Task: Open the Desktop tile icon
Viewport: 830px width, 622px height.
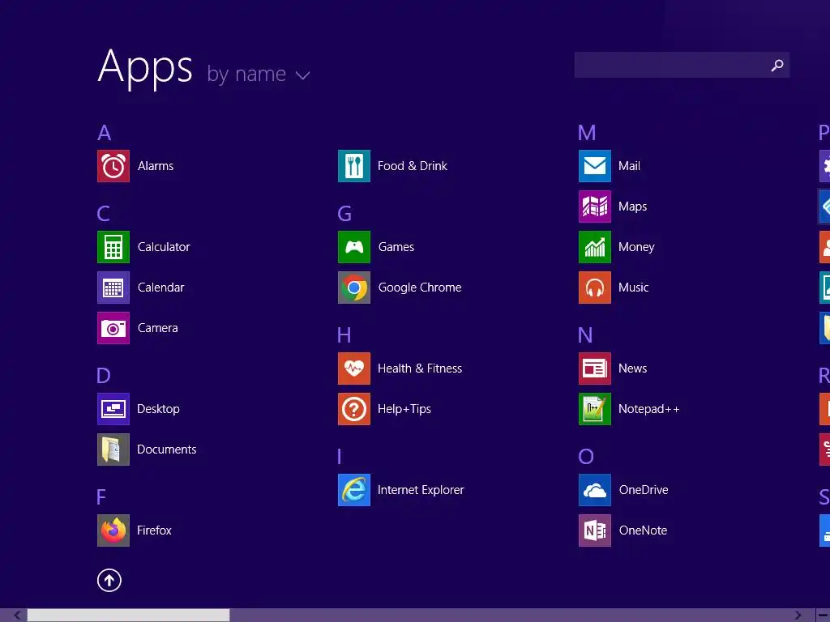Action: 113,409
